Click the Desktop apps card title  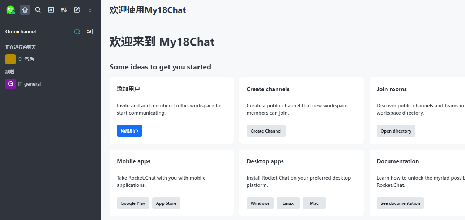(265, 161)
